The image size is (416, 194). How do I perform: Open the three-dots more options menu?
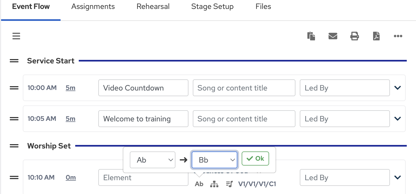(398, 36)
